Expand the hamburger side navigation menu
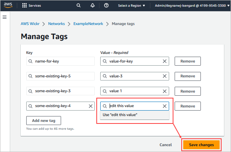 (x=5, y=17)
